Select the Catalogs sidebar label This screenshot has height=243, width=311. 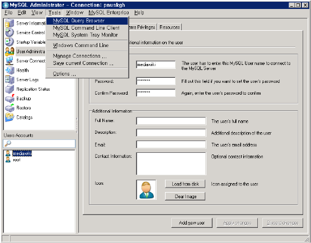tap(25, 118)
